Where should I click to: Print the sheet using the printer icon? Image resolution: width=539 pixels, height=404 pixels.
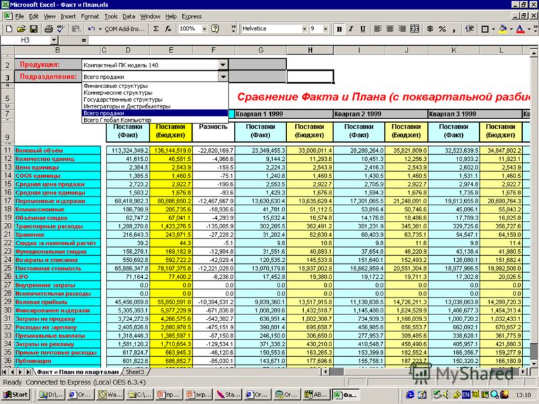point(49,29)
